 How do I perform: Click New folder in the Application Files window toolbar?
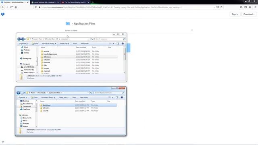pos(84,97)
